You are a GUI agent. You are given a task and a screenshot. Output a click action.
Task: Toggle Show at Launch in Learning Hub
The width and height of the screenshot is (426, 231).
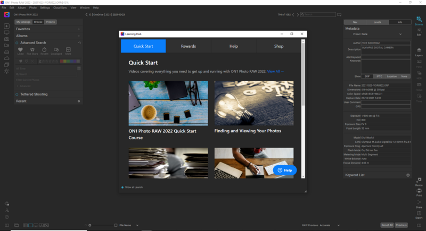(x=122, y=187)
